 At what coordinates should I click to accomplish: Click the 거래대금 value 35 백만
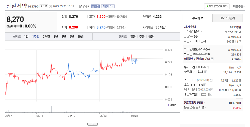tap(161, 27)
